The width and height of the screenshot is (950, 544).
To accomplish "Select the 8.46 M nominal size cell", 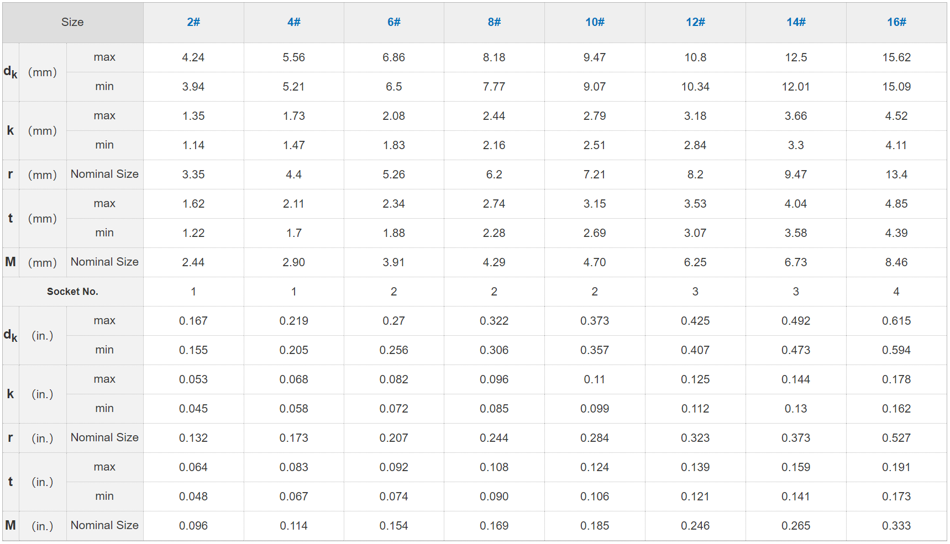I will tap(896, 262).
